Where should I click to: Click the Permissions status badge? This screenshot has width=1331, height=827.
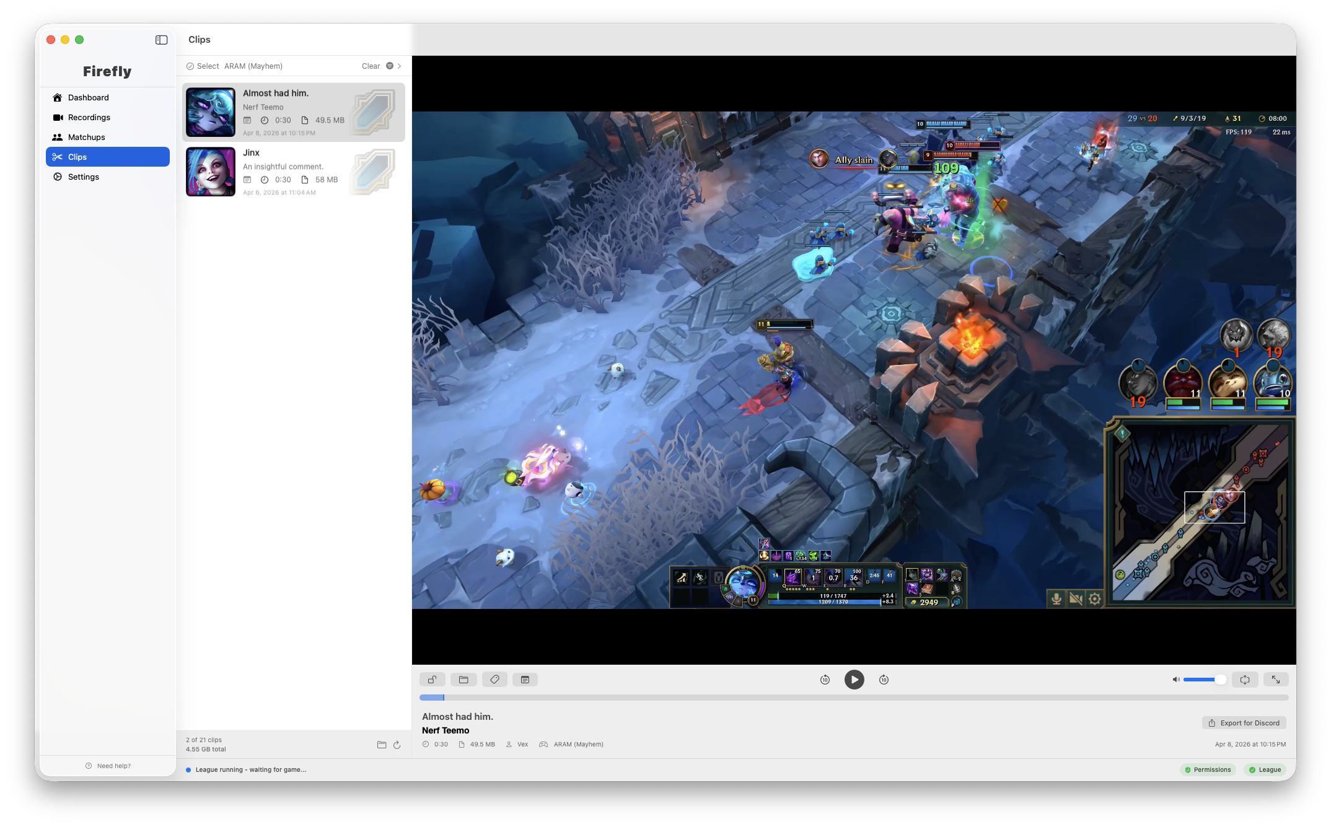point(1208,769)
